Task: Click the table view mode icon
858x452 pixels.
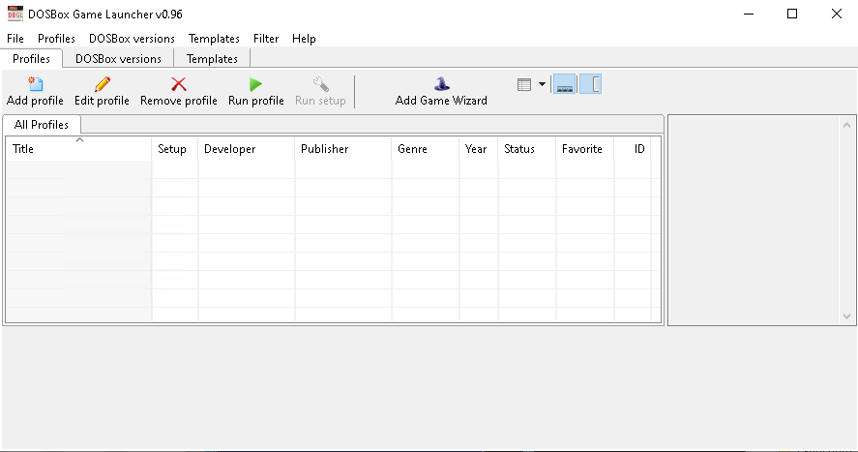Action: (524, 85)
